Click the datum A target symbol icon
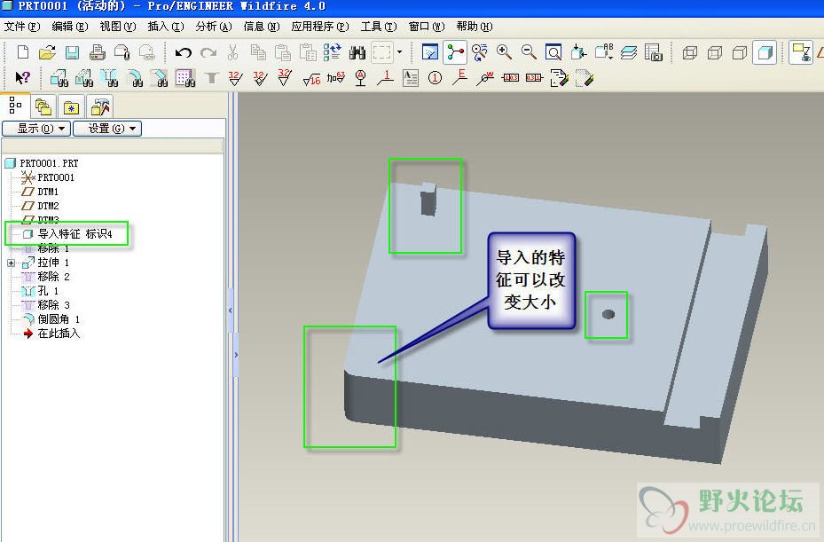824x542 pixels. click(x=360, y=78)
